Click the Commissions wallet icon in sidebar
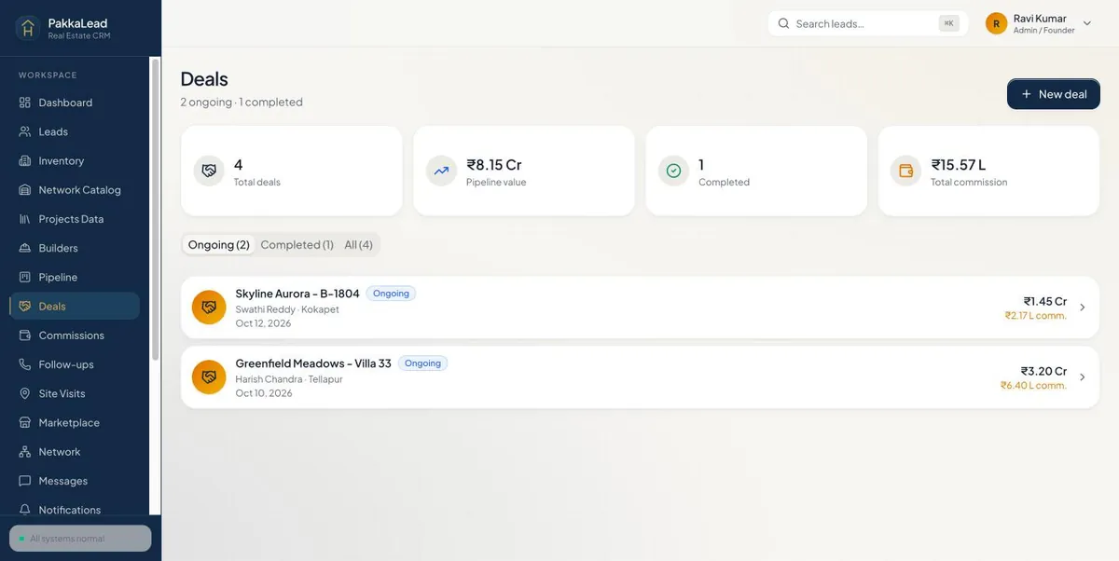1119x561 pixels. coord(25,335)
